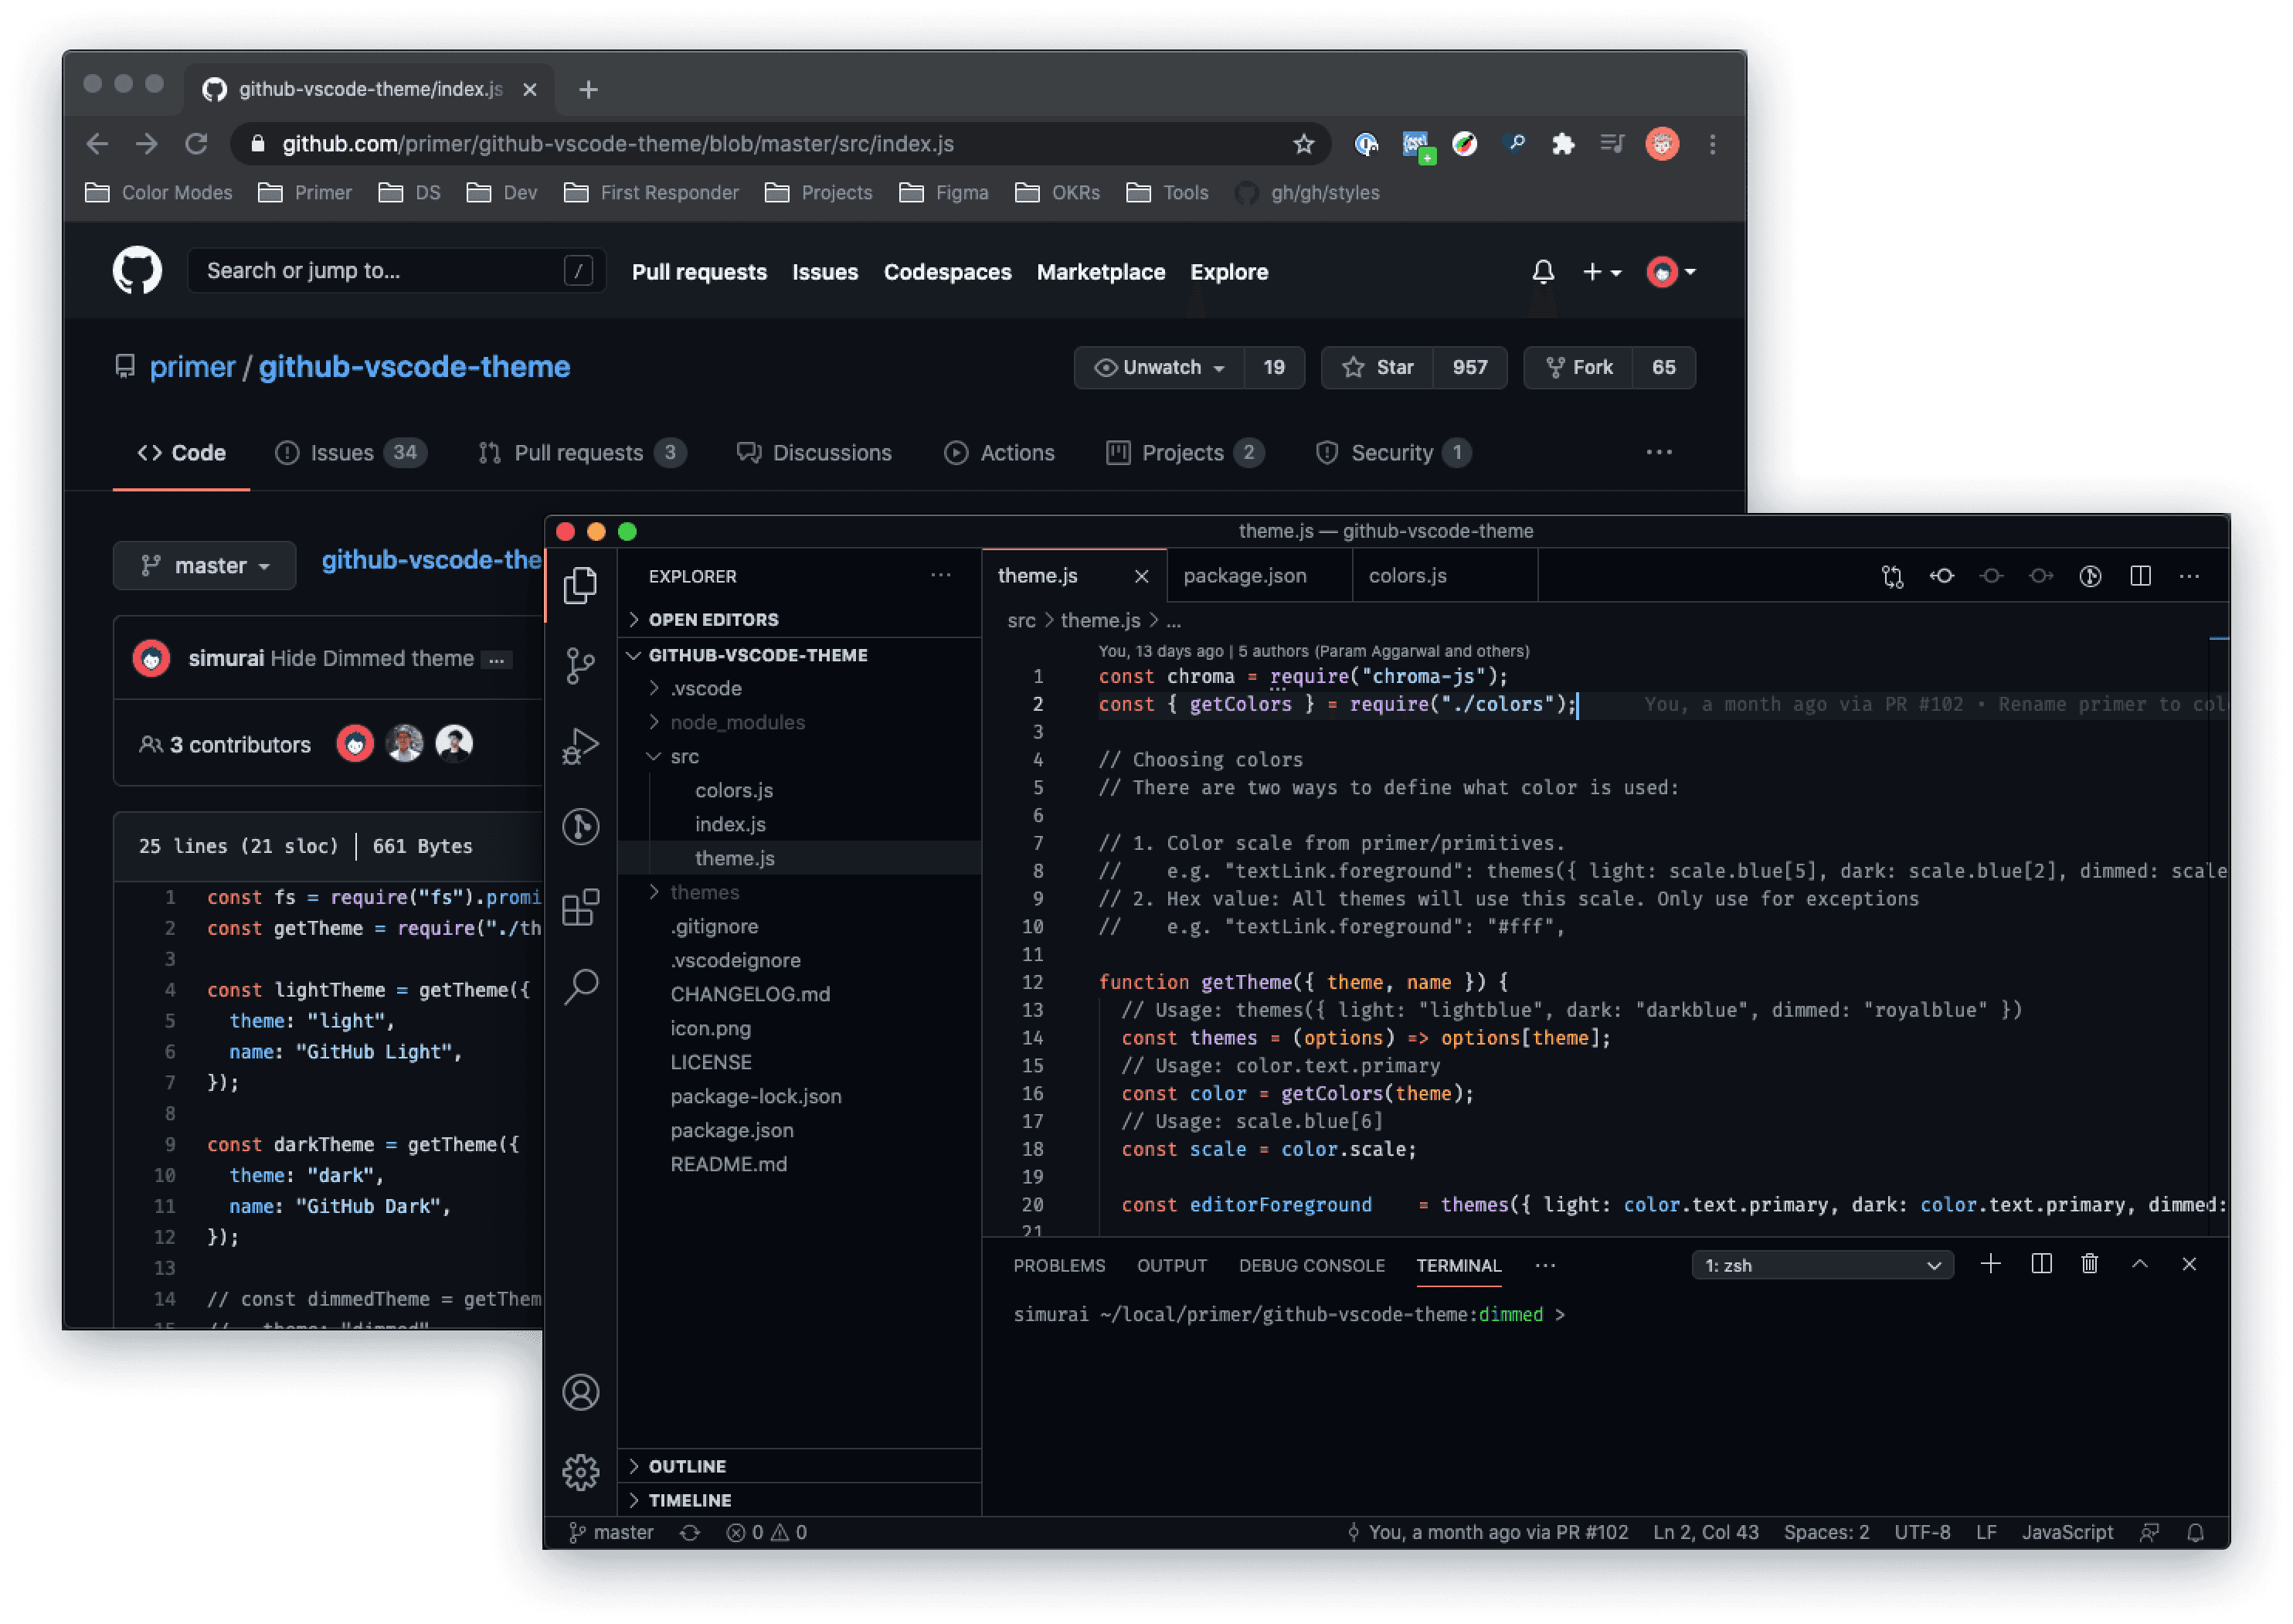Open terminal selector dropdown 1: zsh

click(1822, 1265)
